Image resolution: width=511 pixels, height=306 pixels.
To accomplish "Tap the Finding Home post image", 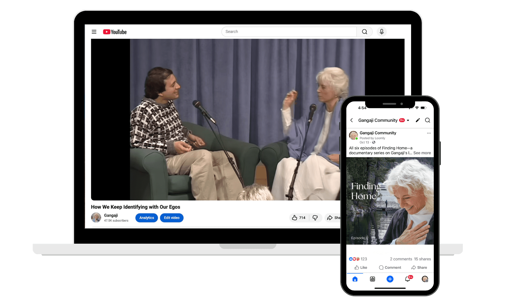I will pyautogui.click(x=390, y=201).
